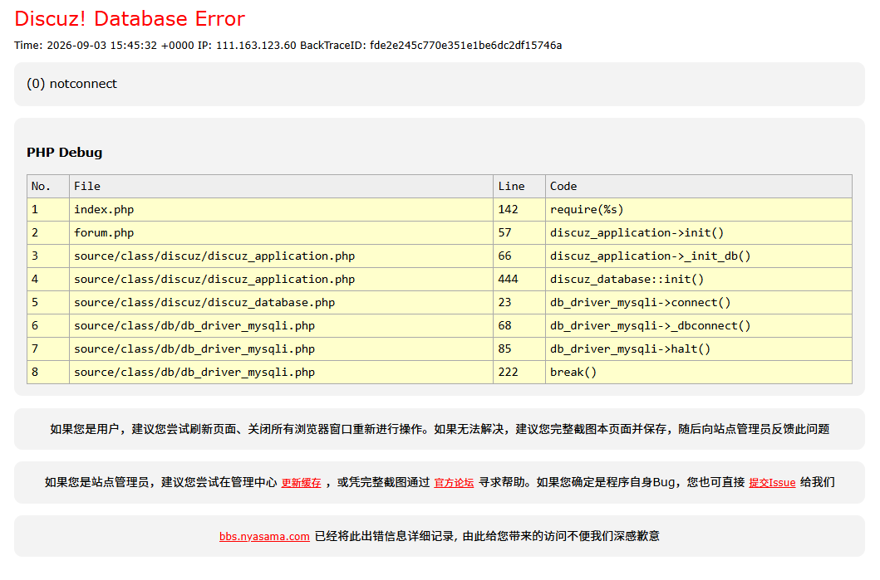Click the Code column header
Image resolution: width=880 pixels, height=580 pixels.
point(699,186)
